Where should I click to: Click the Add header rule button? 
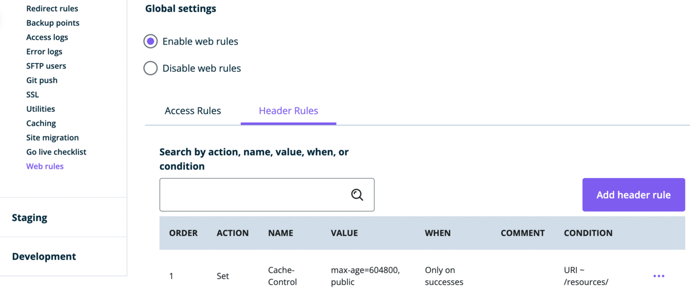tap(633, 195)
